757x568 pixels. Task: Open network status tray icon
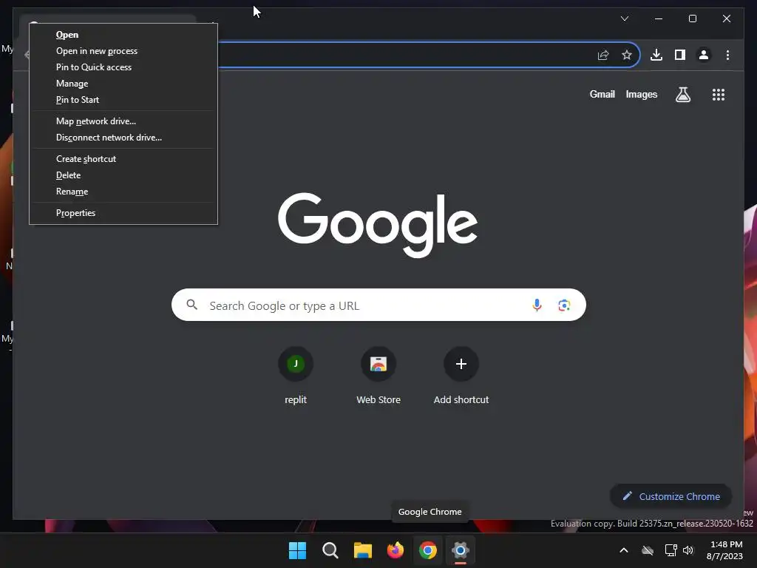tap(671, 550)
